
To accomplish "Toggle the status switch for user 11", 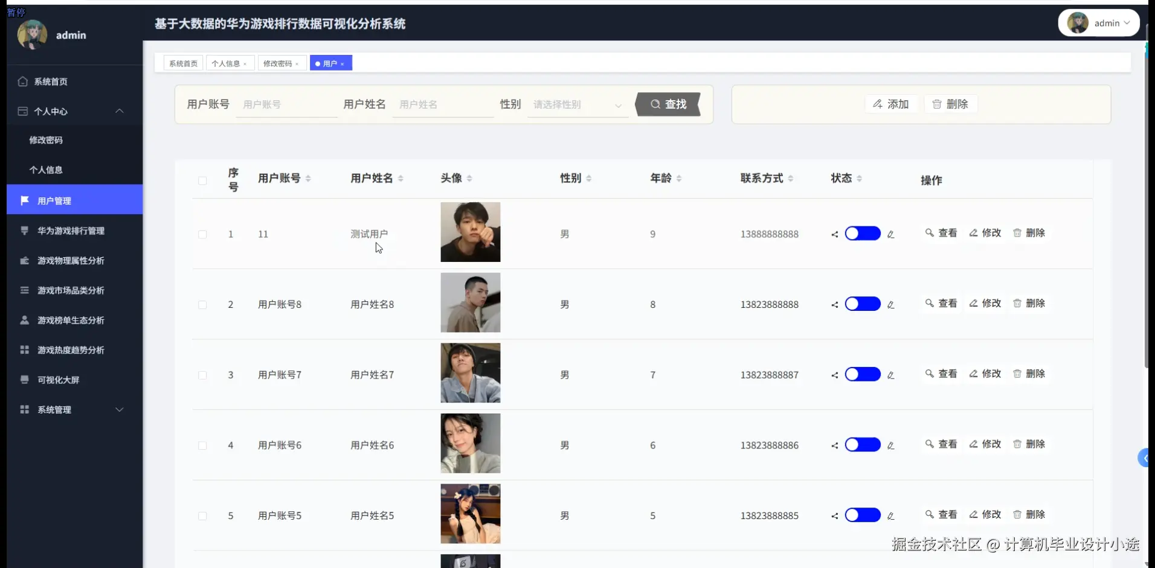I will click(x=863, y=234).
